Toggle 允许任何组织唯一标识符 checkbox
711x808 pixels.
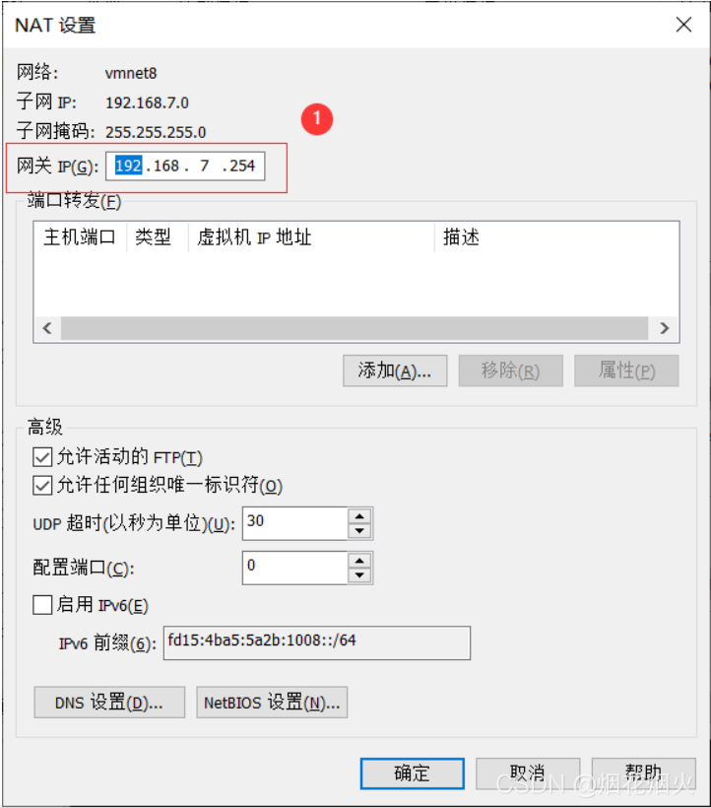[42, 486]
